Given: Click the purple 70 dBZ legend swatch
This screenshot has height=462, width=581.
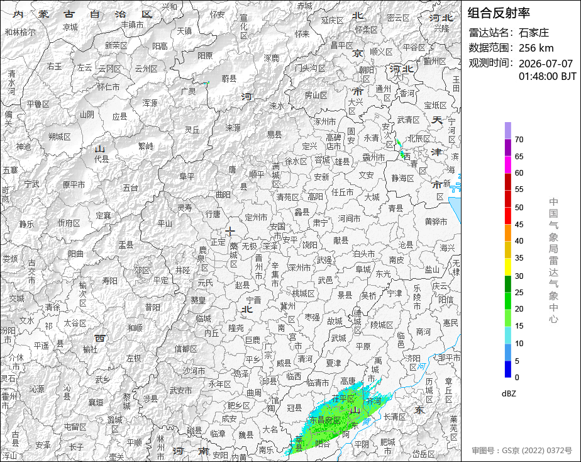Looking at the screenshot, I should (507, 130).
